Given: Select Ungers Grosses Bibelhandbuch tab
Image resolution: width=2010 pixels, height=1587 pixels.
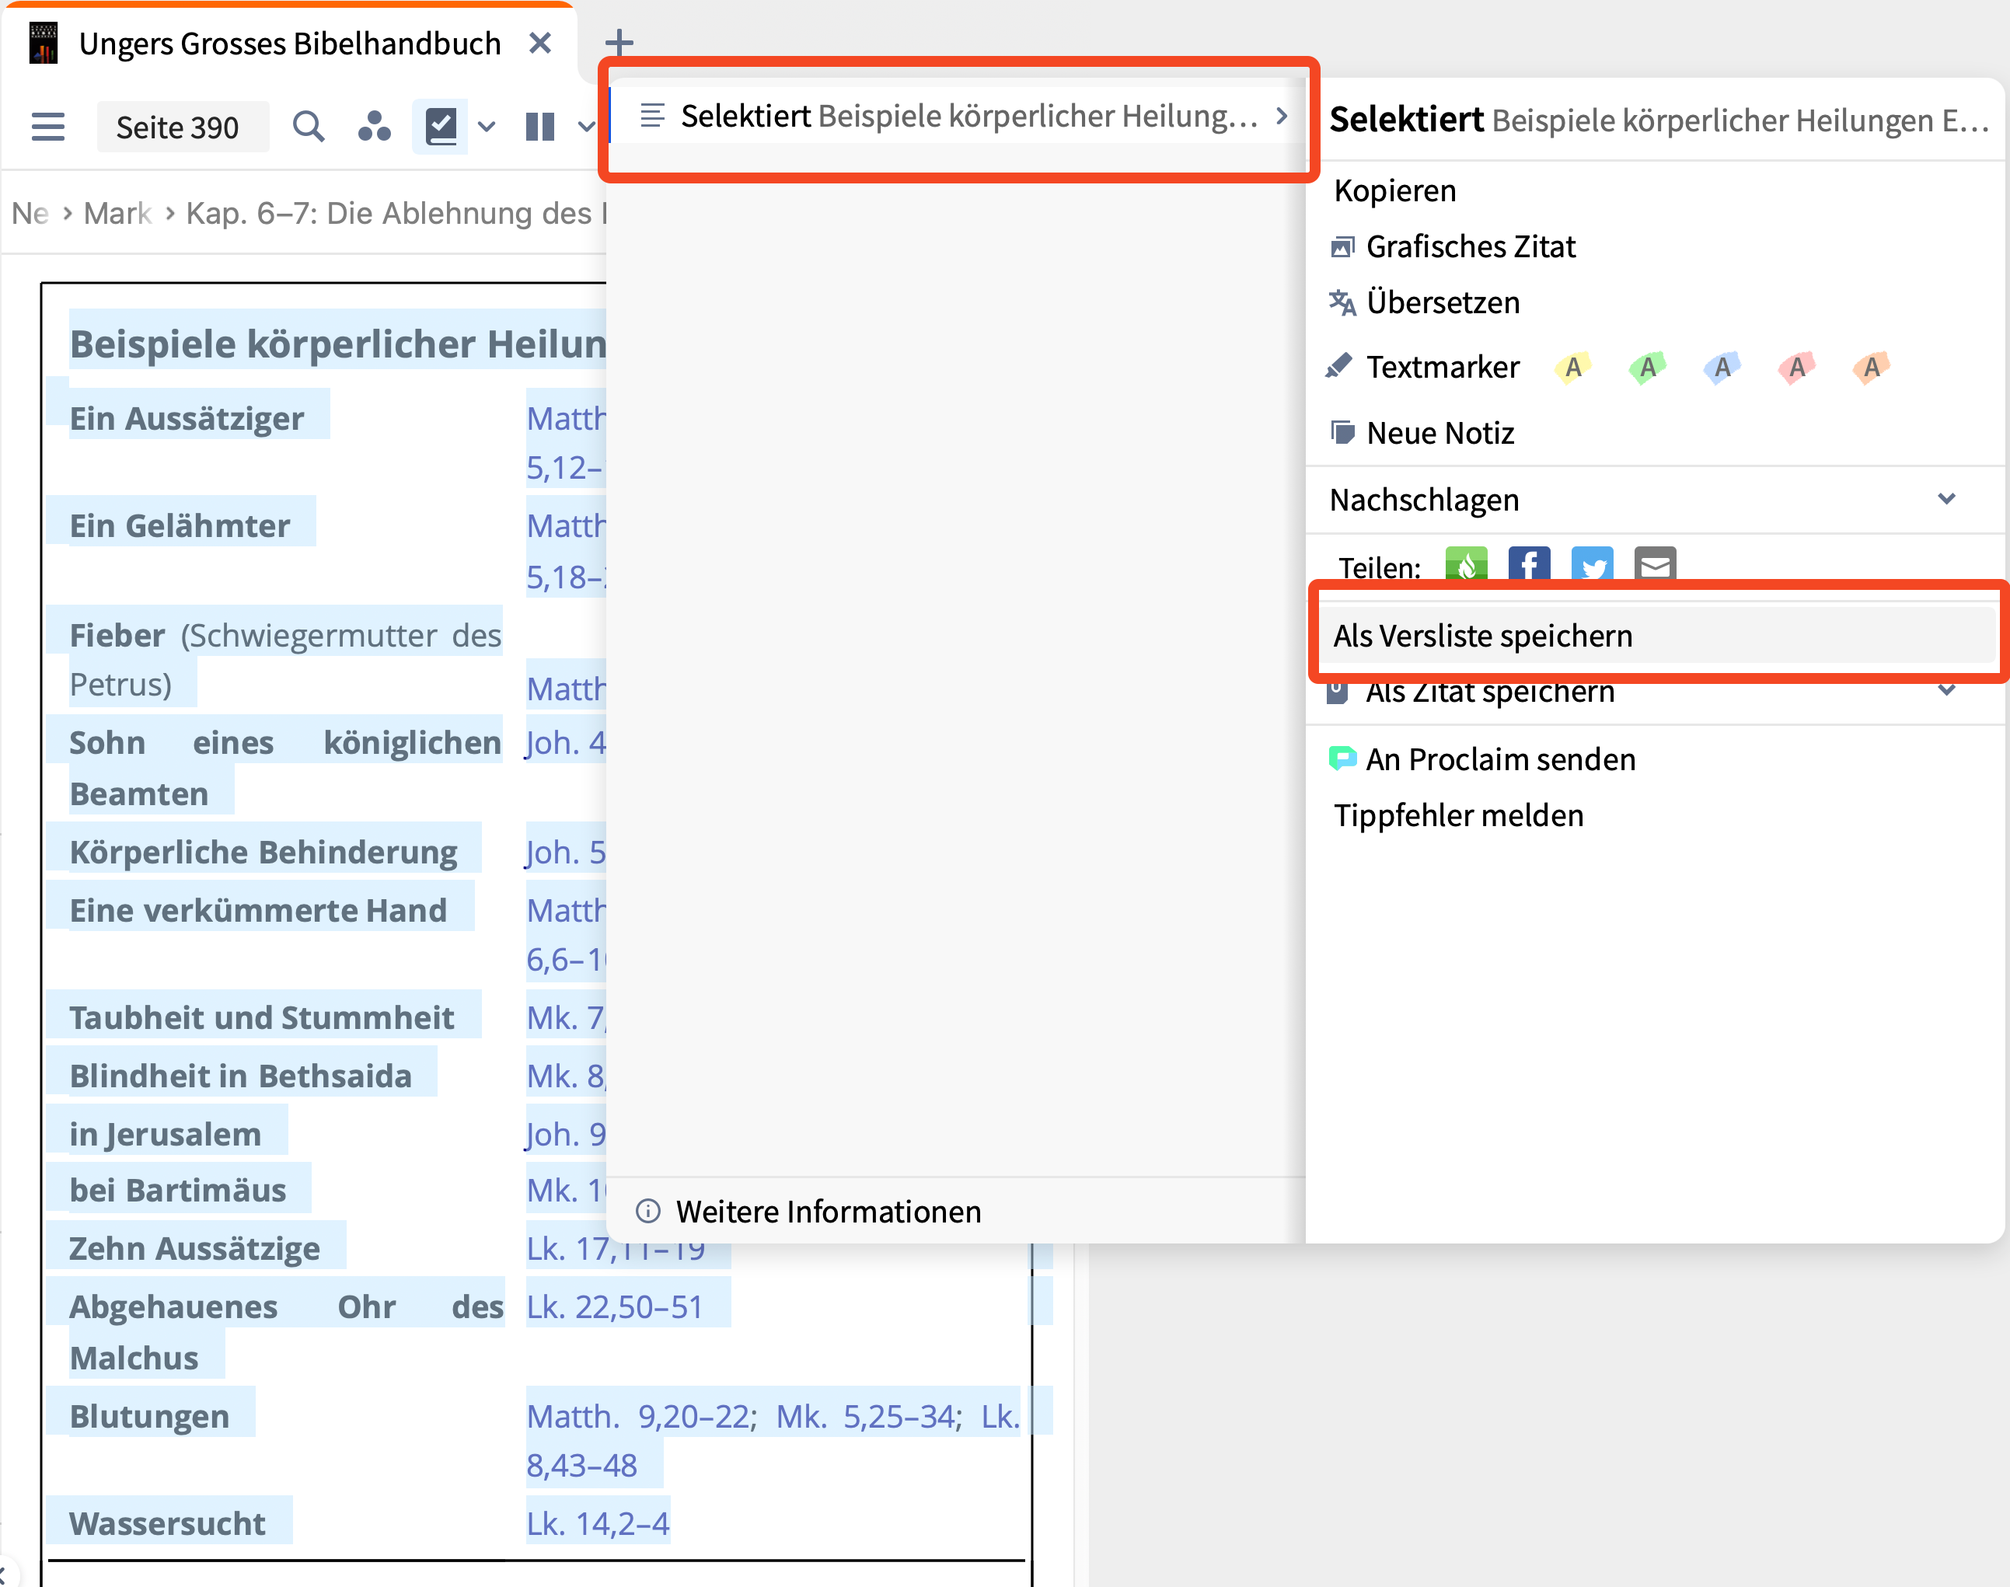Looking at the screenshot, I should pyautogui.click(x=289, y=43).
